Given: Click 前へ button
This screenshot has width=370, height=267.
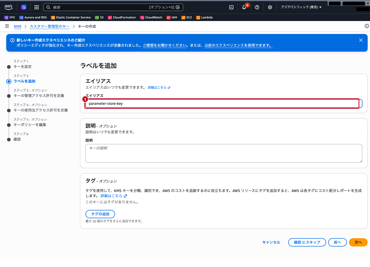Looking at the screenshot, I should click(338, 242).
